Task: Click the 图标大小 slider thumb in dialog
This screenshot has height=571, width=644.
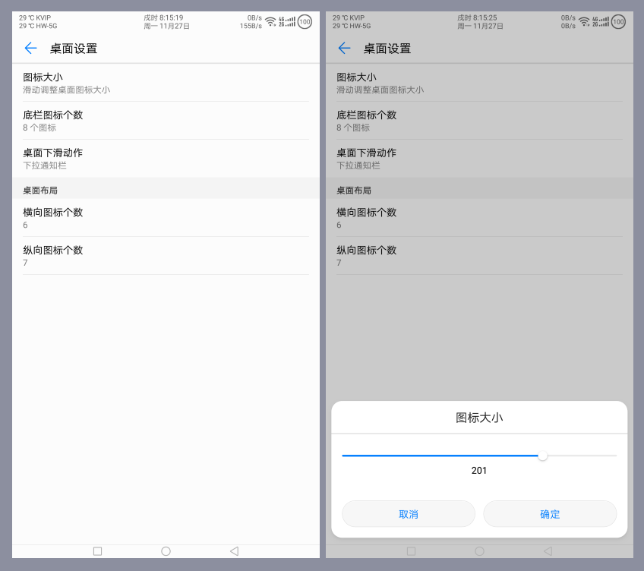Action: [x=542, y=456]
